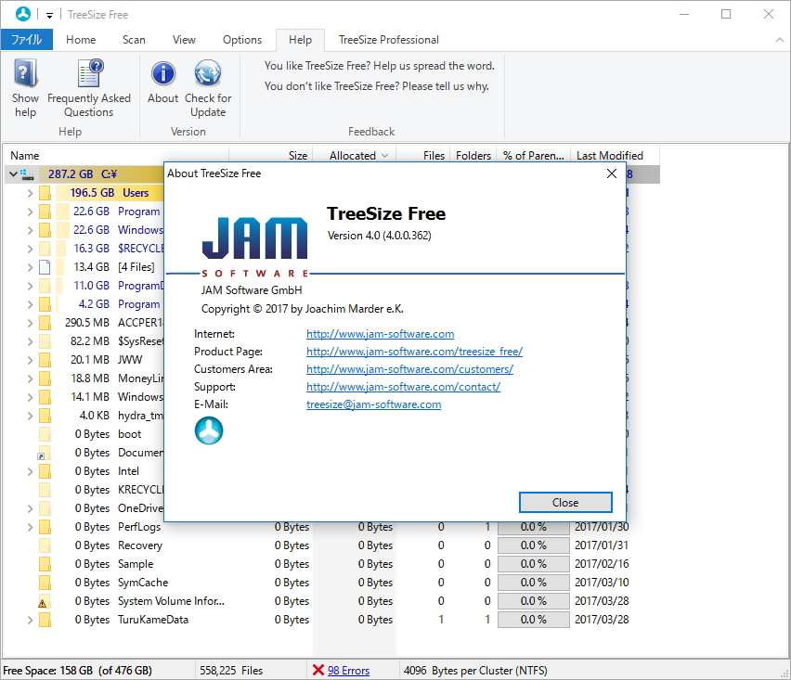Screen dimensions: 791x680
Task: Click the boot folder icon
Action: pyautogui.click(x=45, y=434)
